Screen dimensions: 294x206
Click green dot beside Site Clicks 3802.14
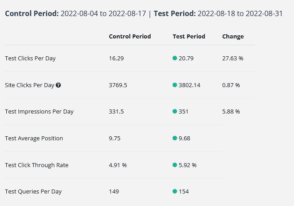175,85
